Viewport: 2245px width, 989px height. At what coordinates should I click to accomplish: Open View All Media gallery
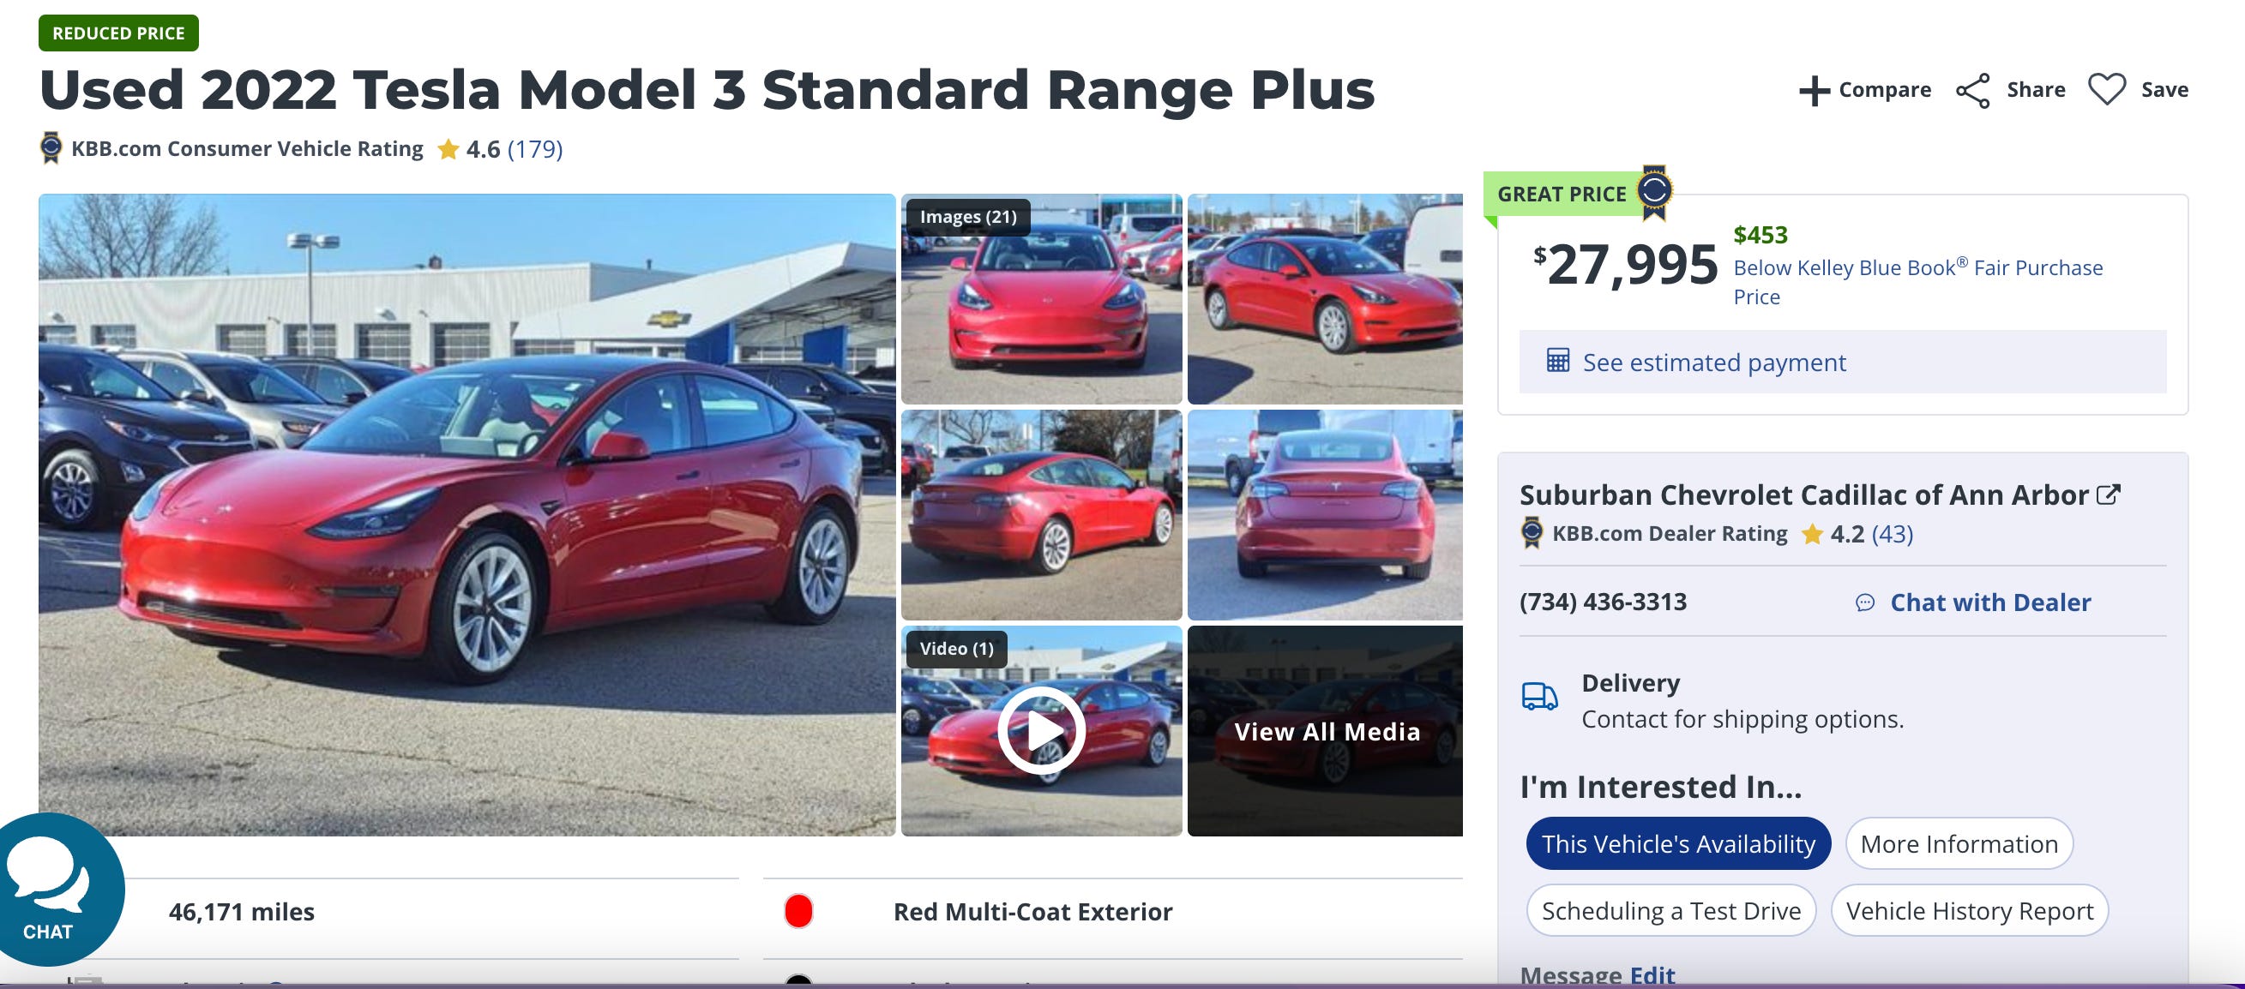[x=1326, y=731]
